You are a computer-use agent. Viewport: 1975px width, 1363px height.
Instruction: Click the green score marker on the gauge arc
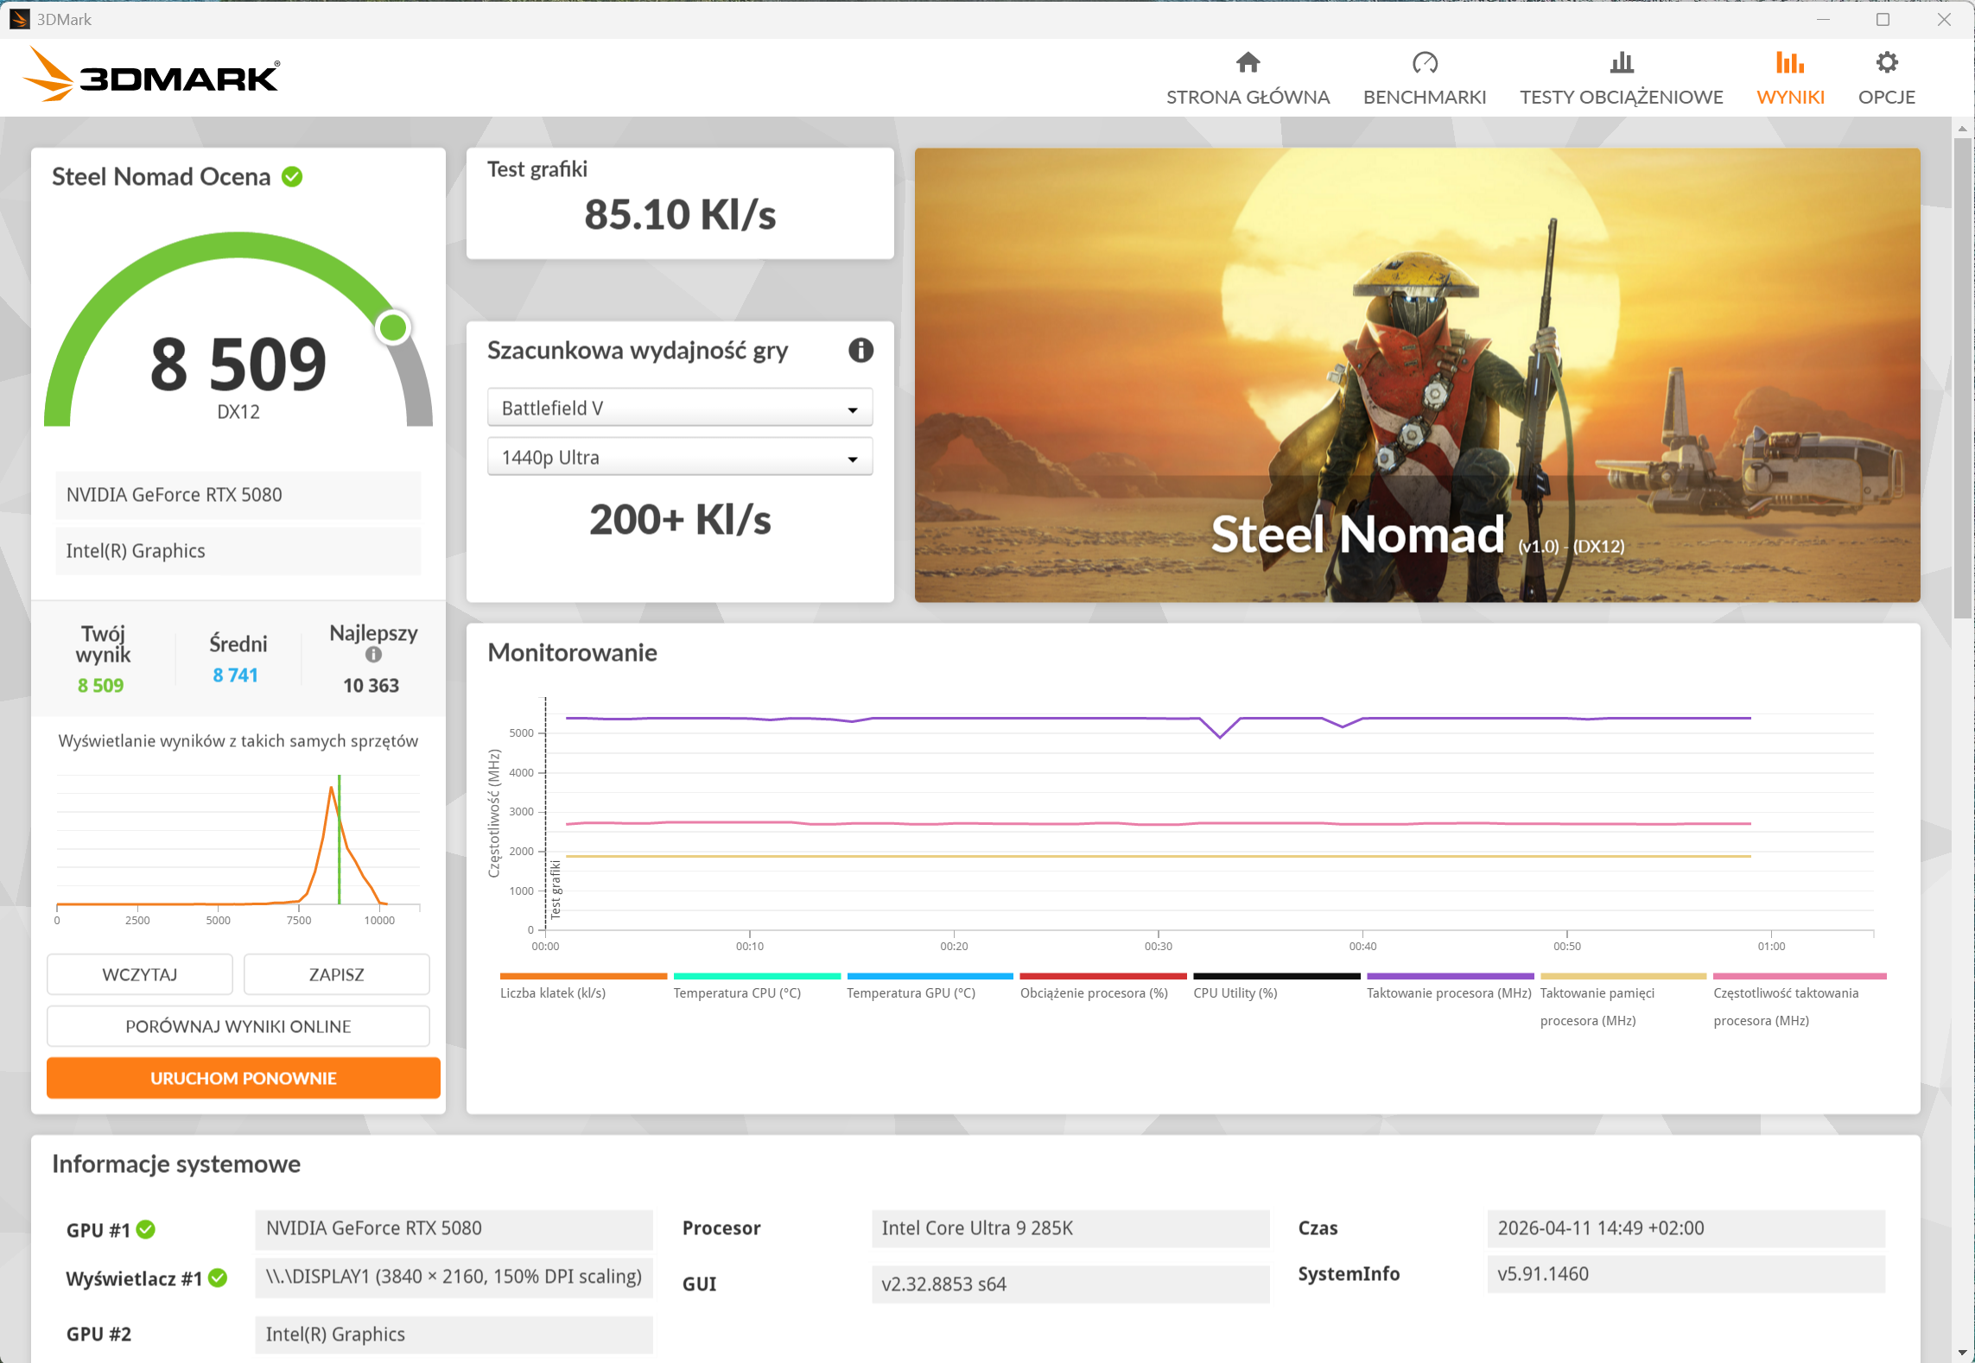(393, 328)
